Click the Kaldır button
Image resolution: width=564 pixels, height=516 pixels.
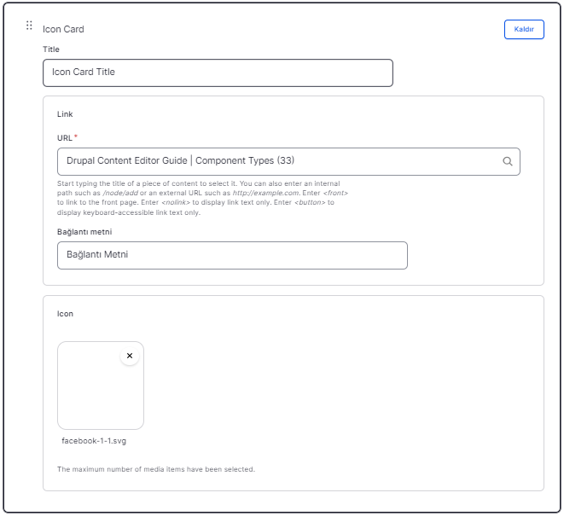[524, 29]
